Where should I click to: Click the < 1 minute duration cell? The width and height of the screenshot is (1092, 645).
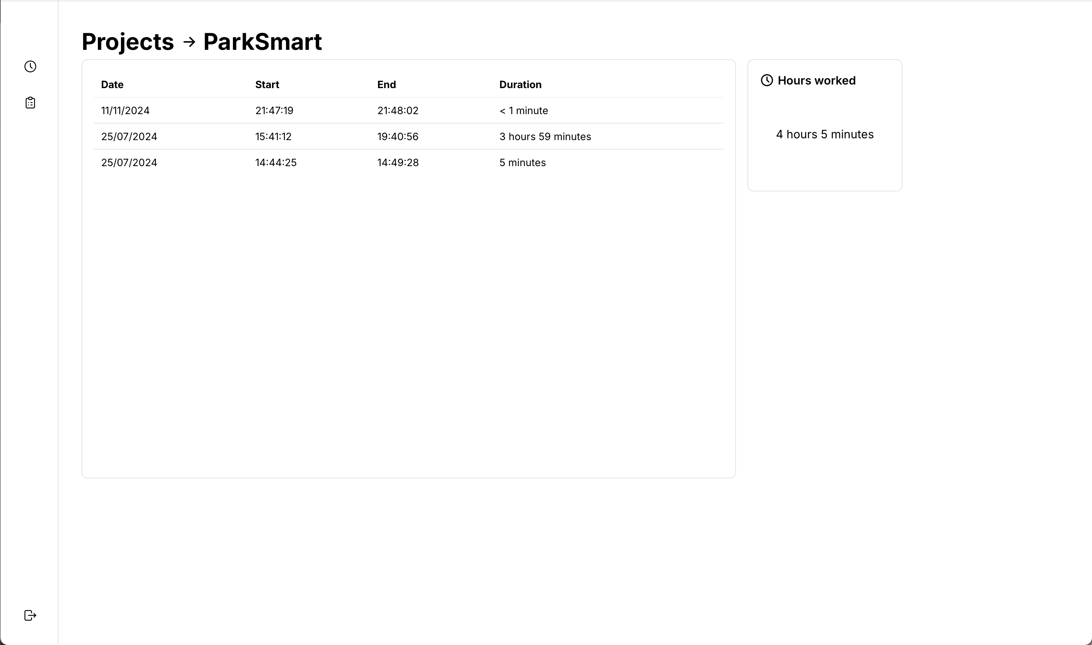523,111
